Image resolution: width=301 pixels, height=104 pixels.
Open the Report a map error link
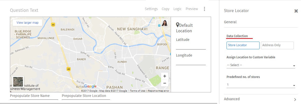[x=159, y=91]
